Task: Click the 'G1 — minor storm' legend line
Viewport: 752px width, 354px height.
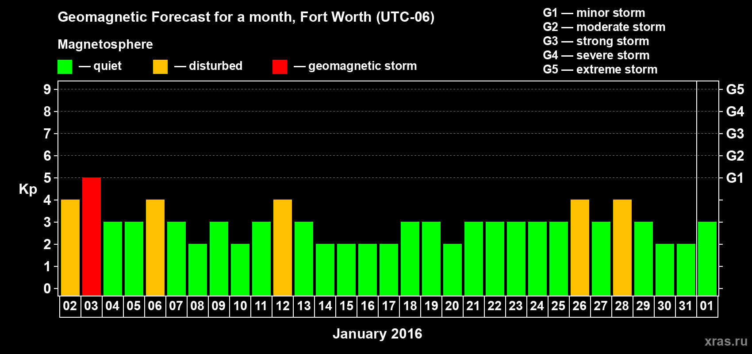Action: (x=594, y=13)
